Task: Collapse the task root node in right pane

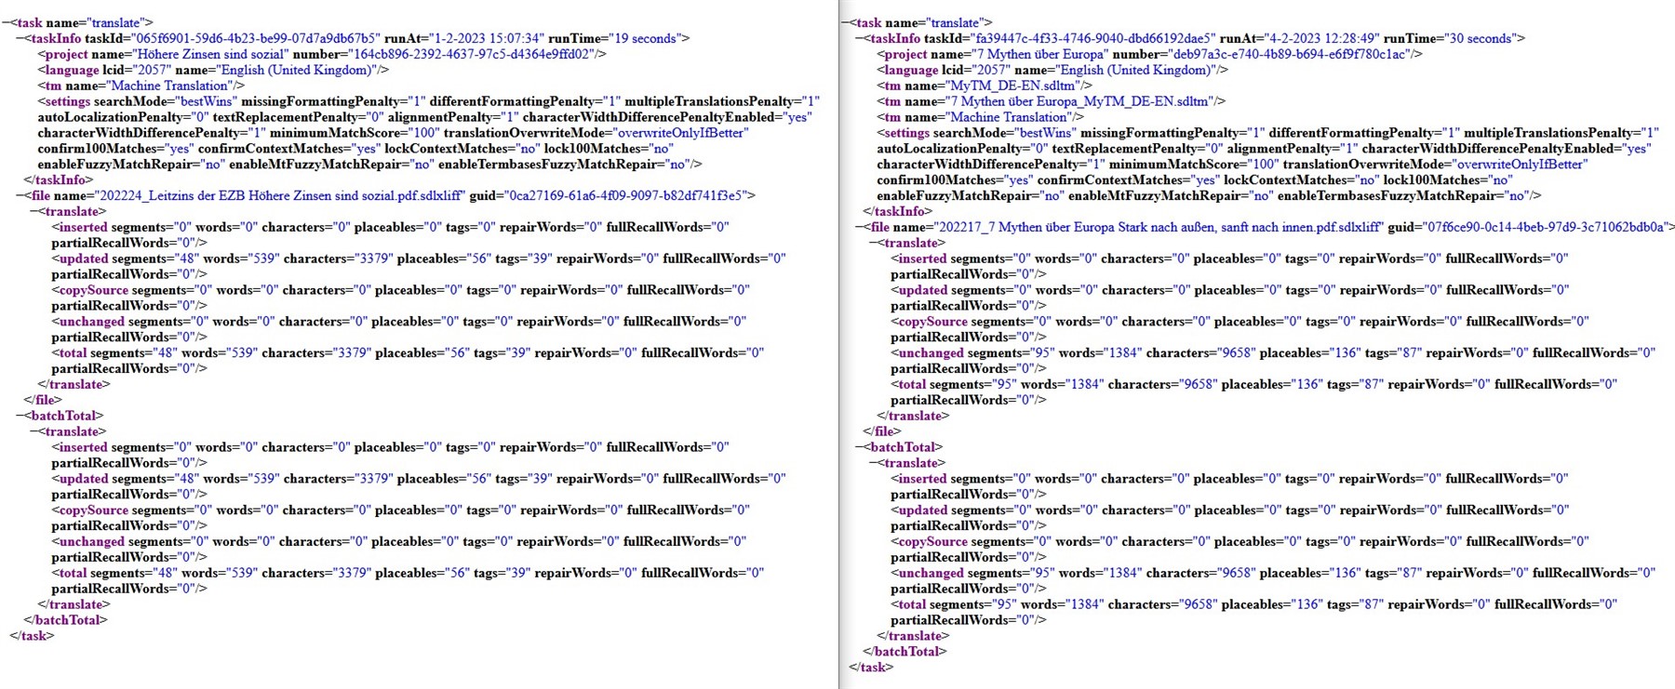Action: (845, 22)
